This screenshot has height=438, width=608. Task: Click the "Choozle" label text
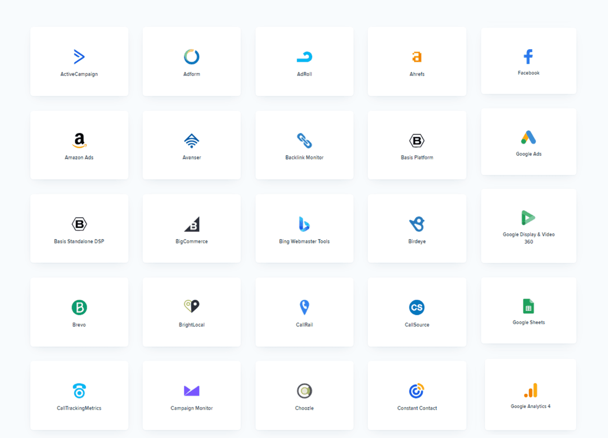(305, 408)
